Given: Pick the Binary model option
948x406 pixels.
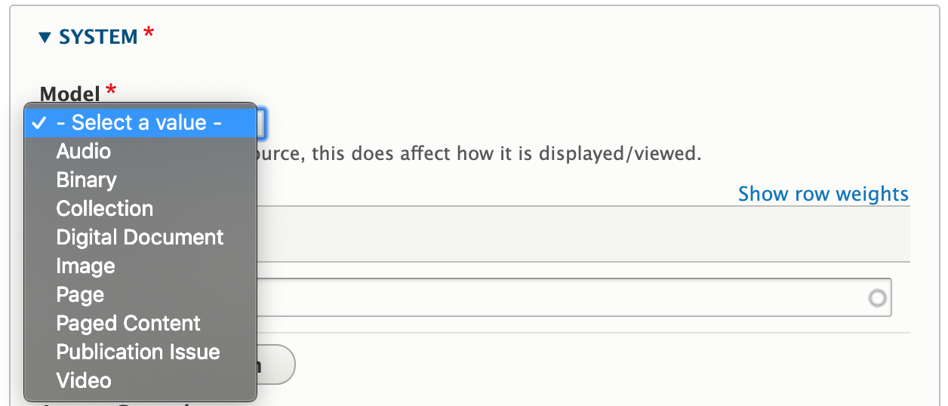Looking at the screenshot, I should click(86, 180).
